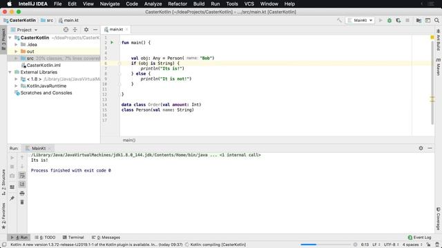Open the Messages tool window
Screen dimensions: 442x248
coord(106,237)
